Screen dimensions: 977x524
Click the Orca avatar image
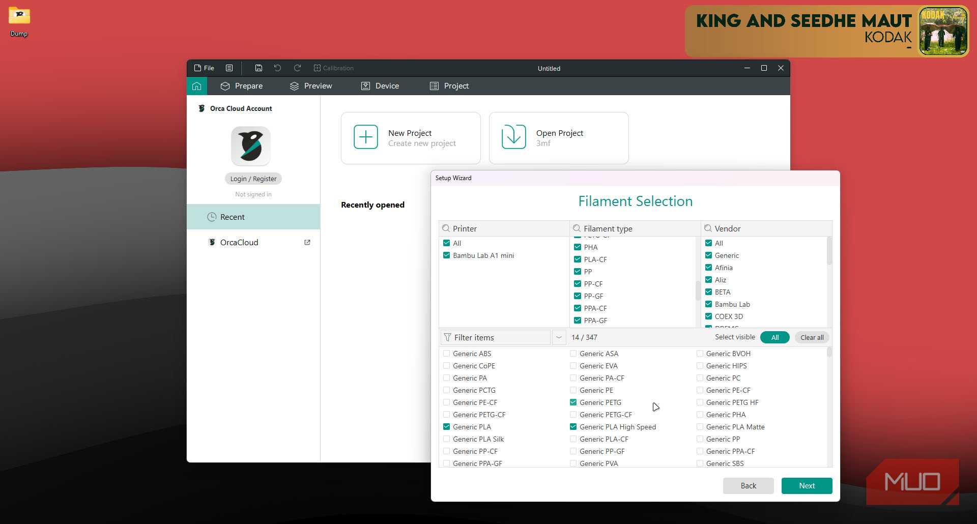point(251,146)
